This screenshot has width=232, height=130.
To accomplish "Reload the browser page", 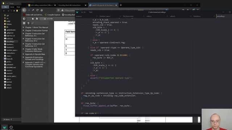I will tap(37, 10).
